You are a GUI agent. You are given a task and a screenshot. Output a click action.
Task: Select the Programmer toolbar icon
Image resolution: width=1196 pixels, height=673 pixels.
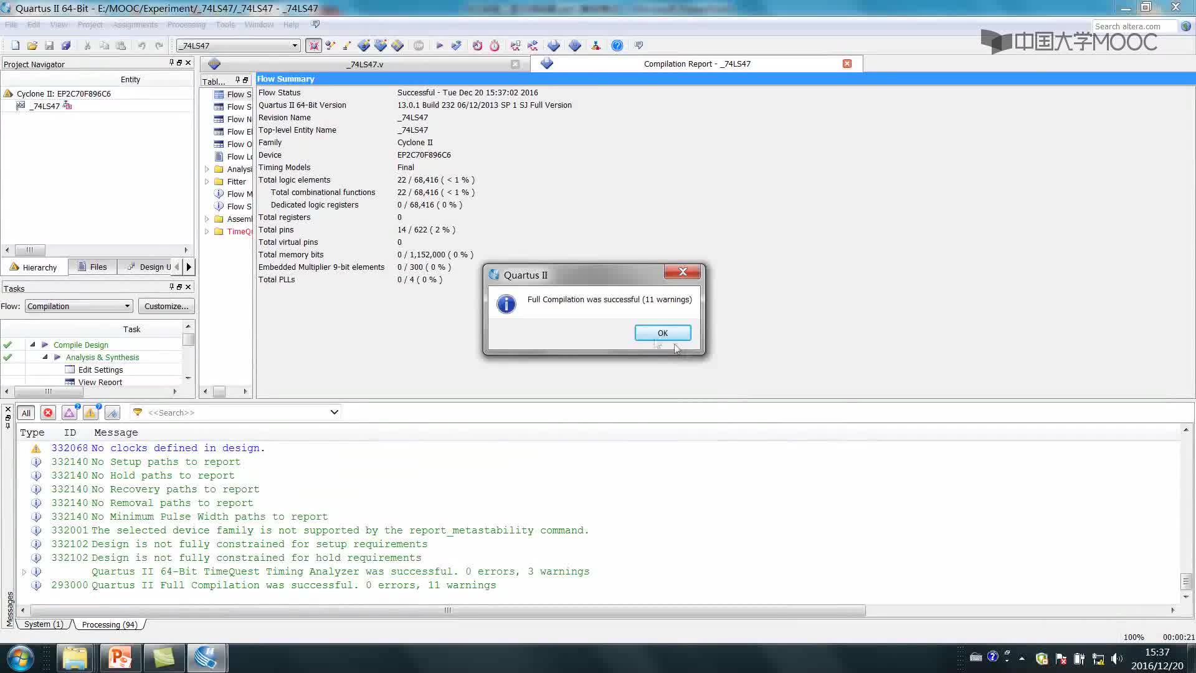pos(599,45)
